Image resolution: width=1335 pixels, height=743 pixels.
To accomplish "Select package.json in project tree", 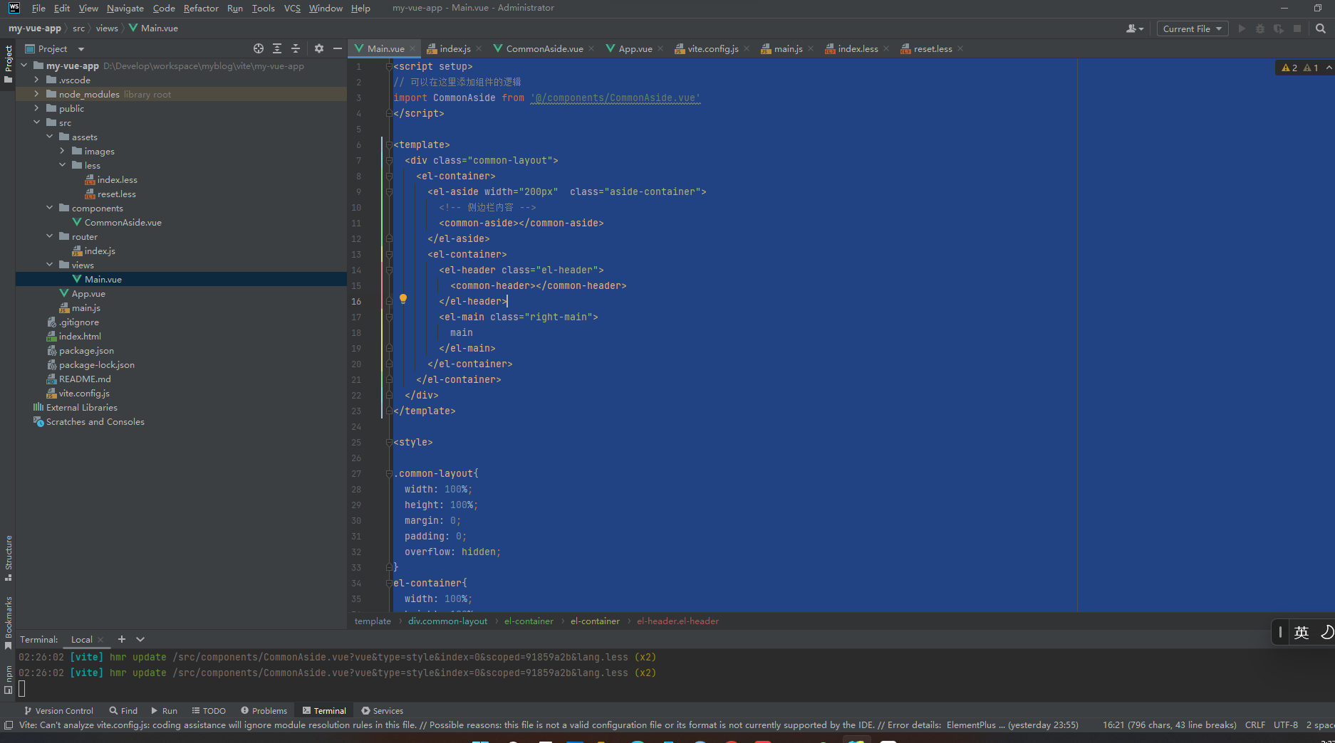I will (x=86, y=350).
